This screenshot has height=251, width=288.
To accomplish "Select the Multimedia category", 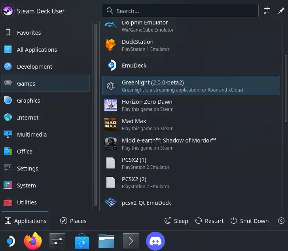I will [32, 135].
